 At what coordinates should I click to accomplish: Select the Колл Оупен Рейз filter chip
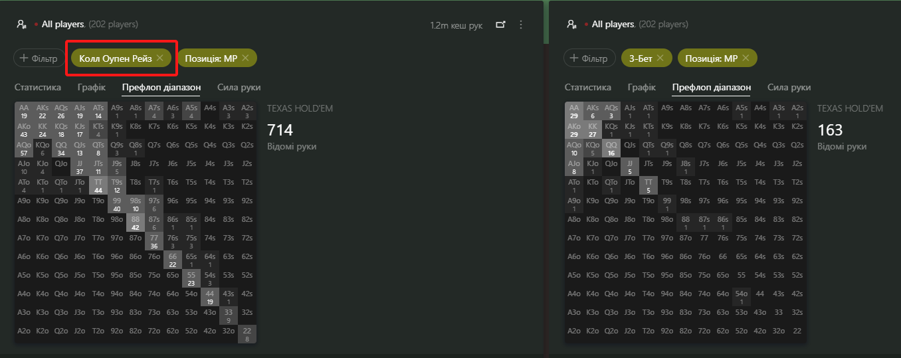(x=121, y=58)
